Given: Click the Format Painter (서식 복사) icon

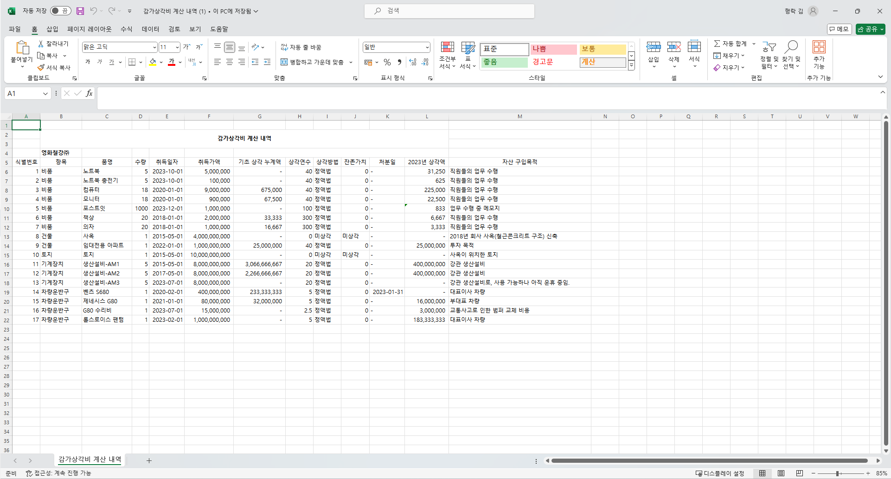Looking at the screenshot, I should coord(41,68).
